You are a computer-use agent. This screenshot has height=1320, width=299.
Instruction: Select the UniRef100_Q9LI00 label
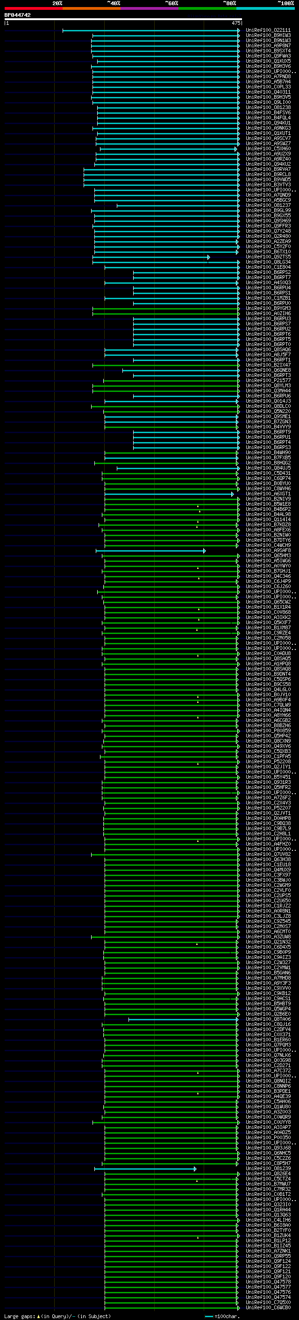(x=268, y=103)
